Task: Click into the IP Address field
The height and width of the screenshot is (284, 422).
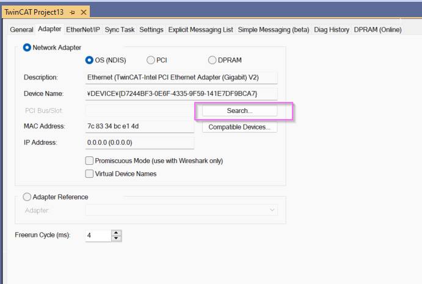Action: tap(140, 143)
